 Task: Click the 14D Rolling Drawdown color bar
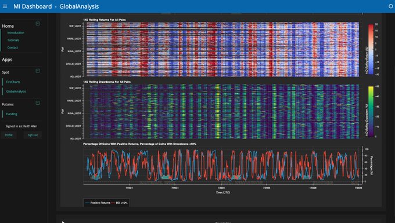click(371, 111)
